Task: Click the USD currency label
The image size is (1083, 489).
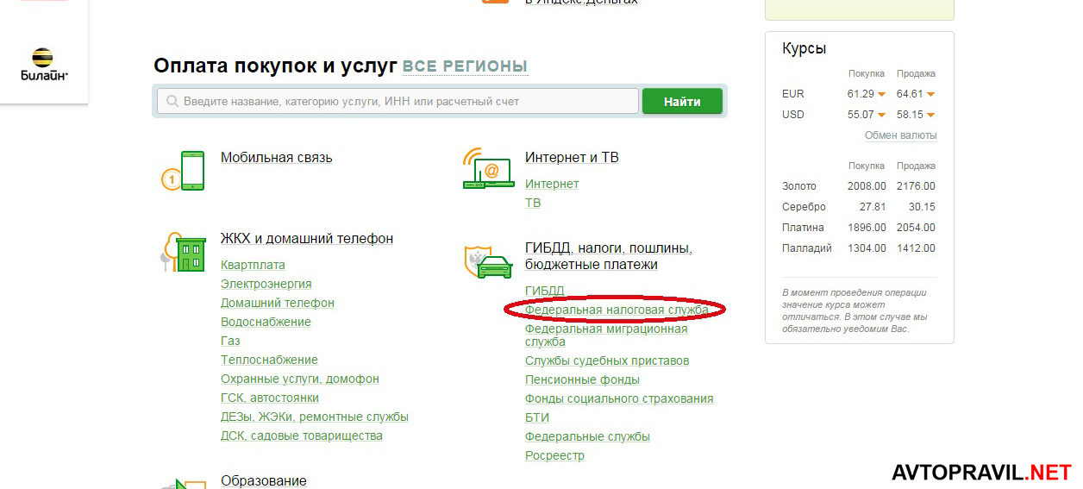Action: click(793, 115)
